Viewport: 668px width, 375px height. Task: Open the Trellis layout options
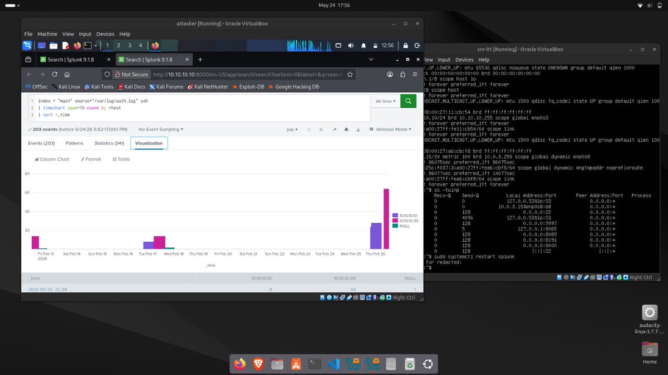click(x=121, y=159)
